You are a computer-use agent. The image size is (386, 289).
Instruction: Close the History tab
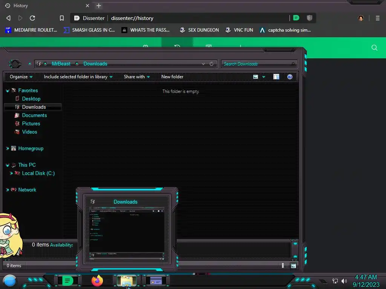(87, 6)
